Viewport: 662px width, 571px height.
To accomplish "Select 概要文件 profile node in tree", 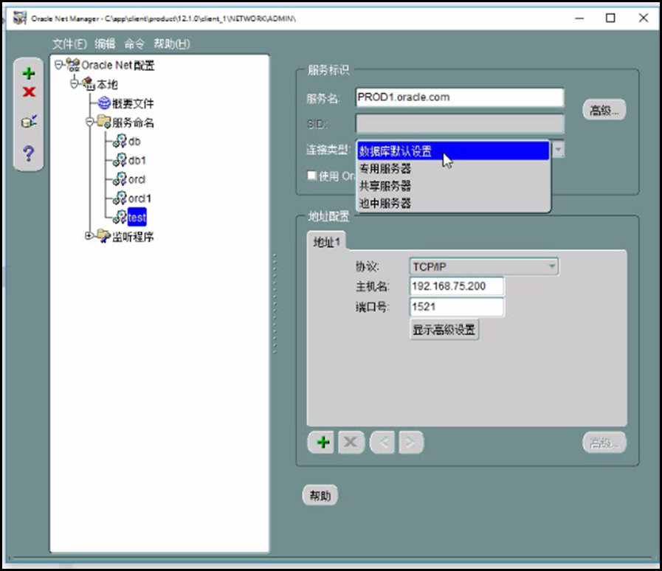I will coord(133,103).
